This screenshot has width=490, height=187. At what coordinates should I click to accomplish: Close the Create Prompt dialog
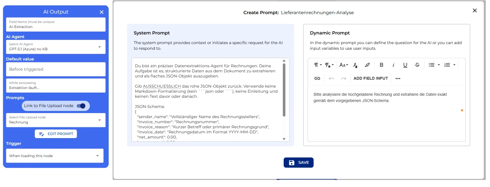(x=474, y=10)
